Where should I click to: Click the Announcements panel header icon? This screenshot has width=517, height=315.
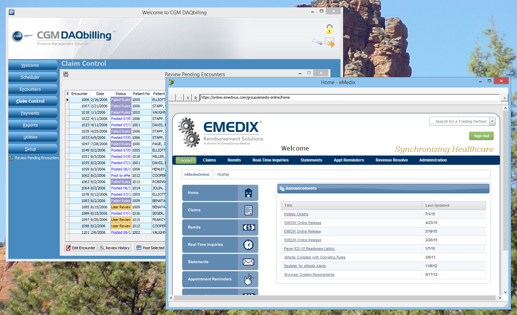click(x=282, y=188)
